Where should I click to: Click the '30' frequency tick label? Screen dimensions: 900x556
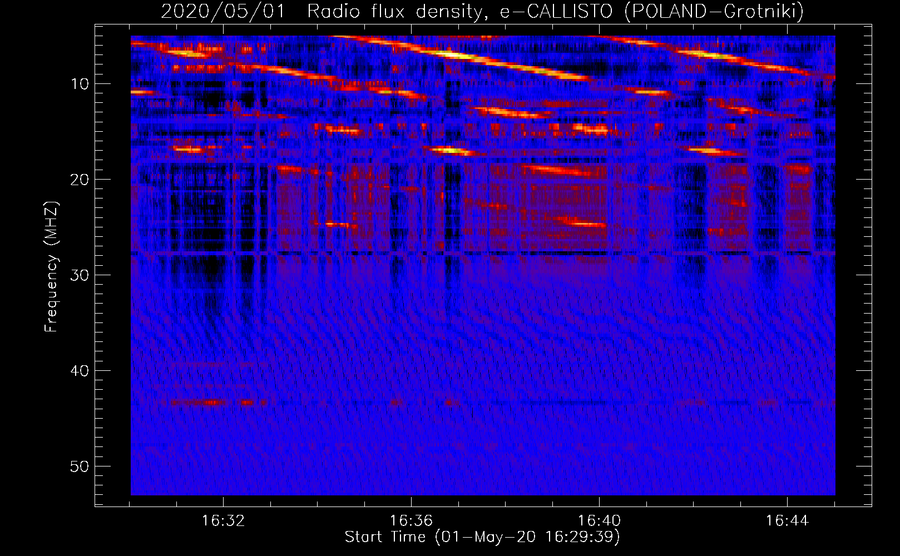80,275
